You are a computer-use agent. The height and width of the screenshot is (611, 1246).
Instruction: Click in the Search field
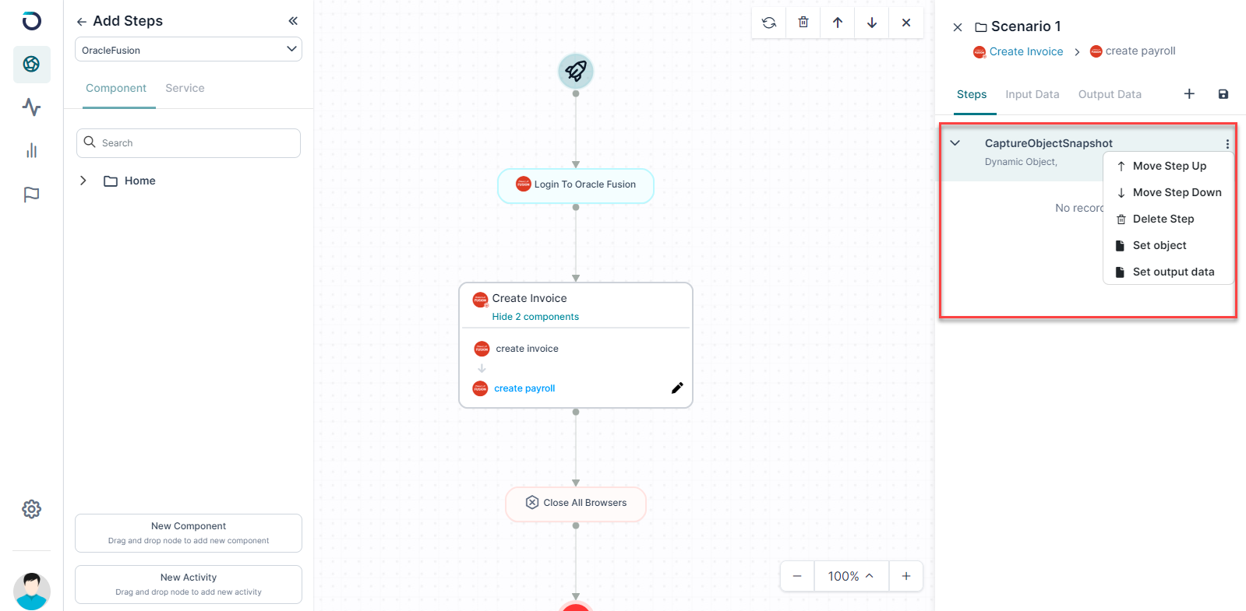click(189, 143)
